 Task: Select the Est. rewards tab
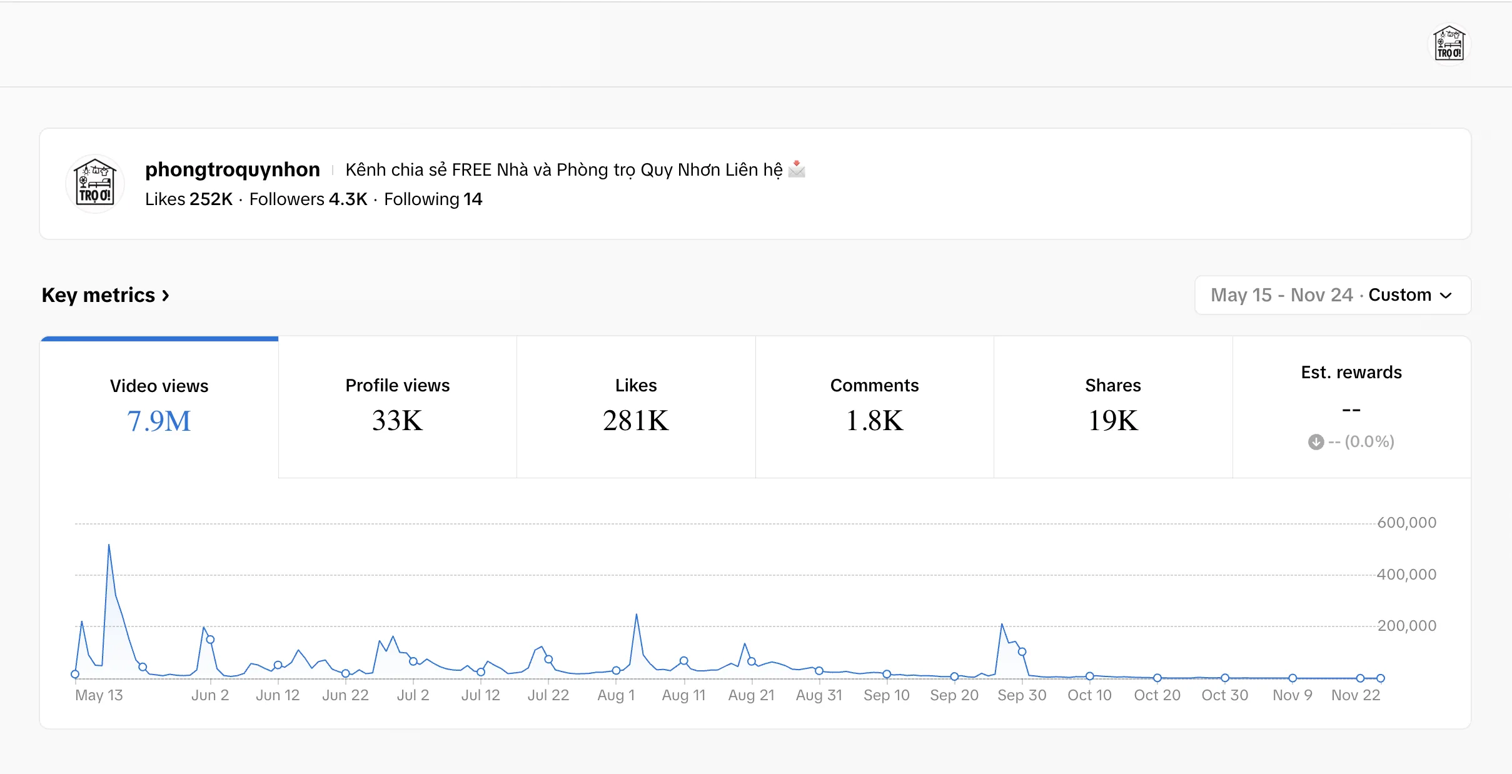(1351, 408)
